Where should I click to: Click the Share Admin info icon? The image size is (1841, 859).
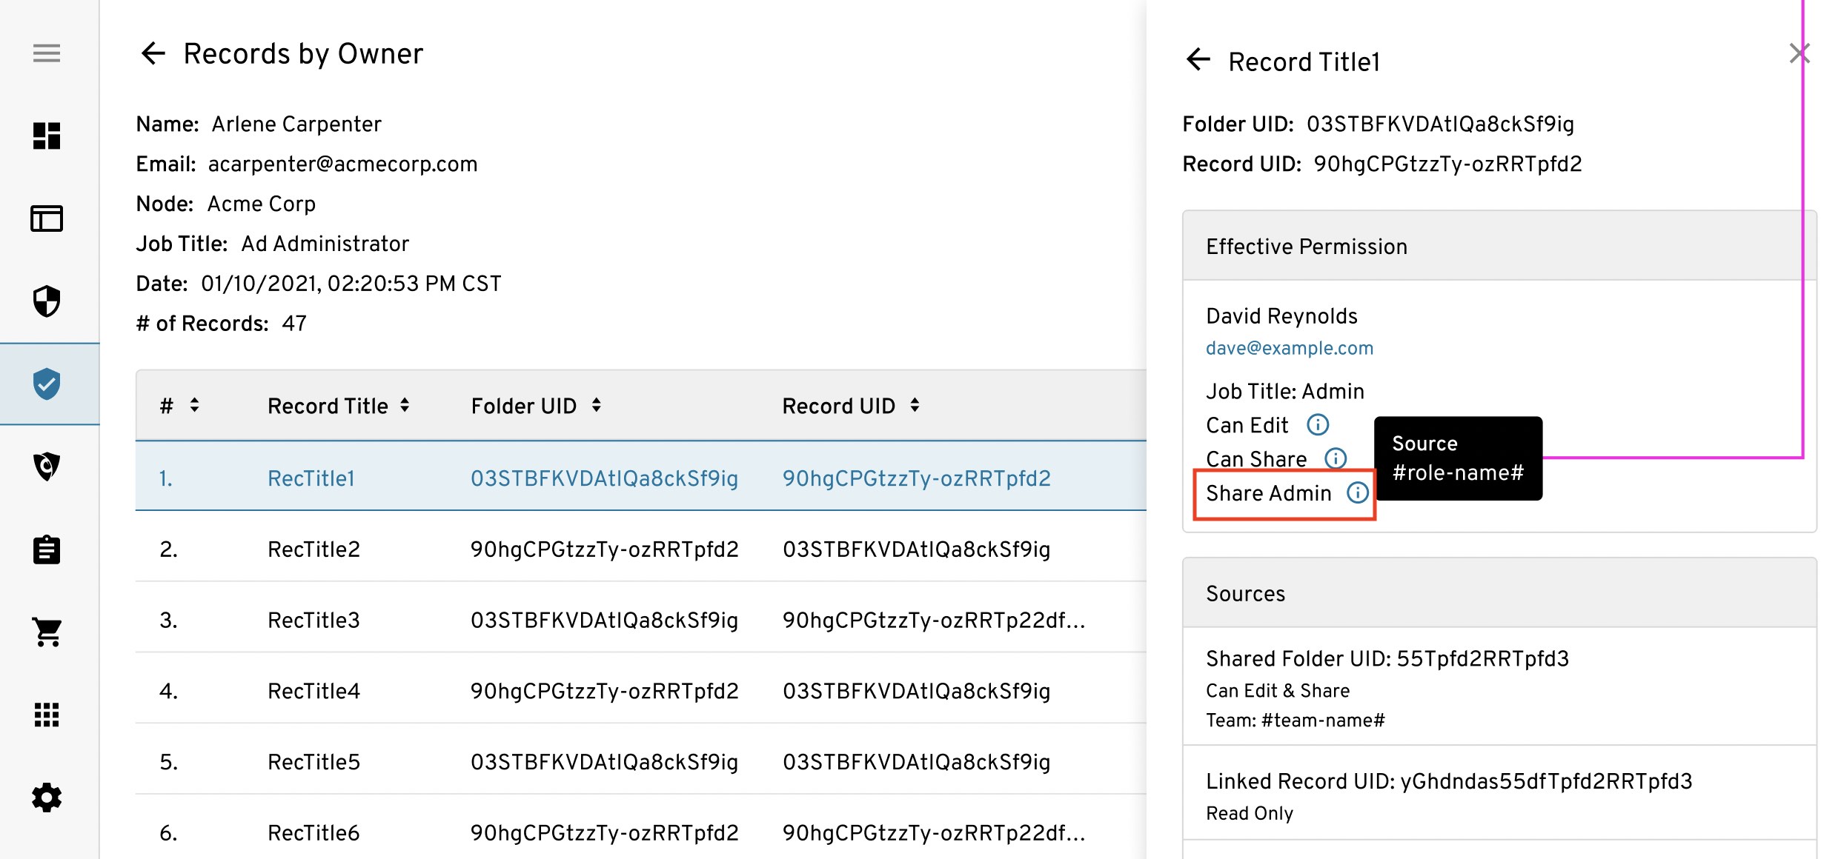pyautogui.click(x=1357, y=492)
